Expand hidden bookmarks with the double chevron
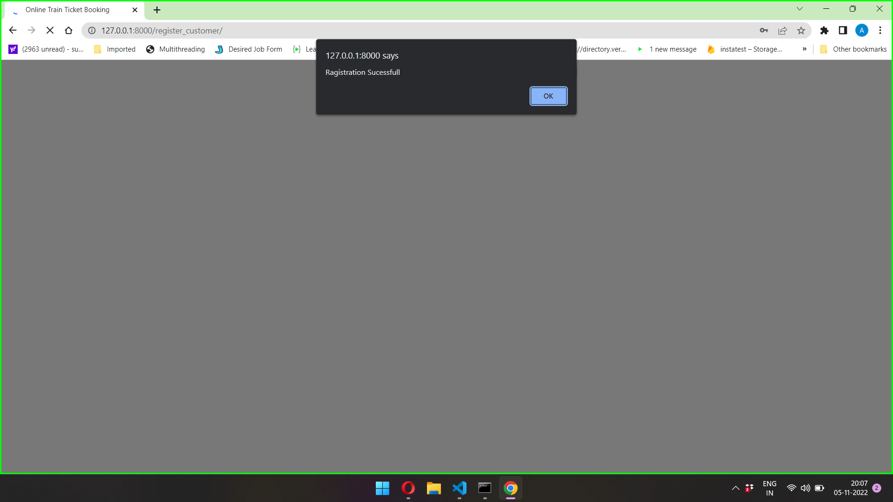Screen dimensions: 893x502 (x=804, y=49)
